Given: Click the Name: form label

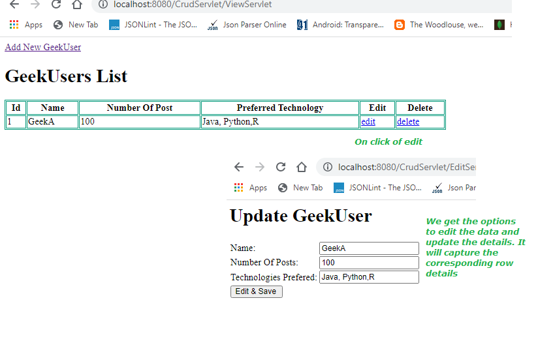Looking at the screenshot, I should point(243,248).
